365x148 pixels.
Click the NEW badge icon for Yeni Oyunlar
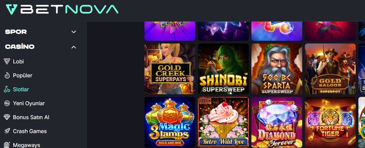(x=7, y=103)
